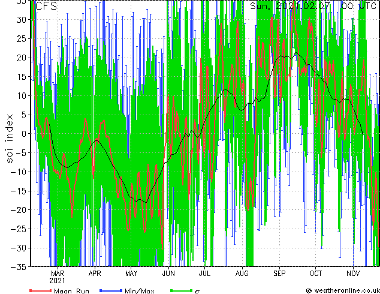Click the 'Min/Max' legend label

139,291
